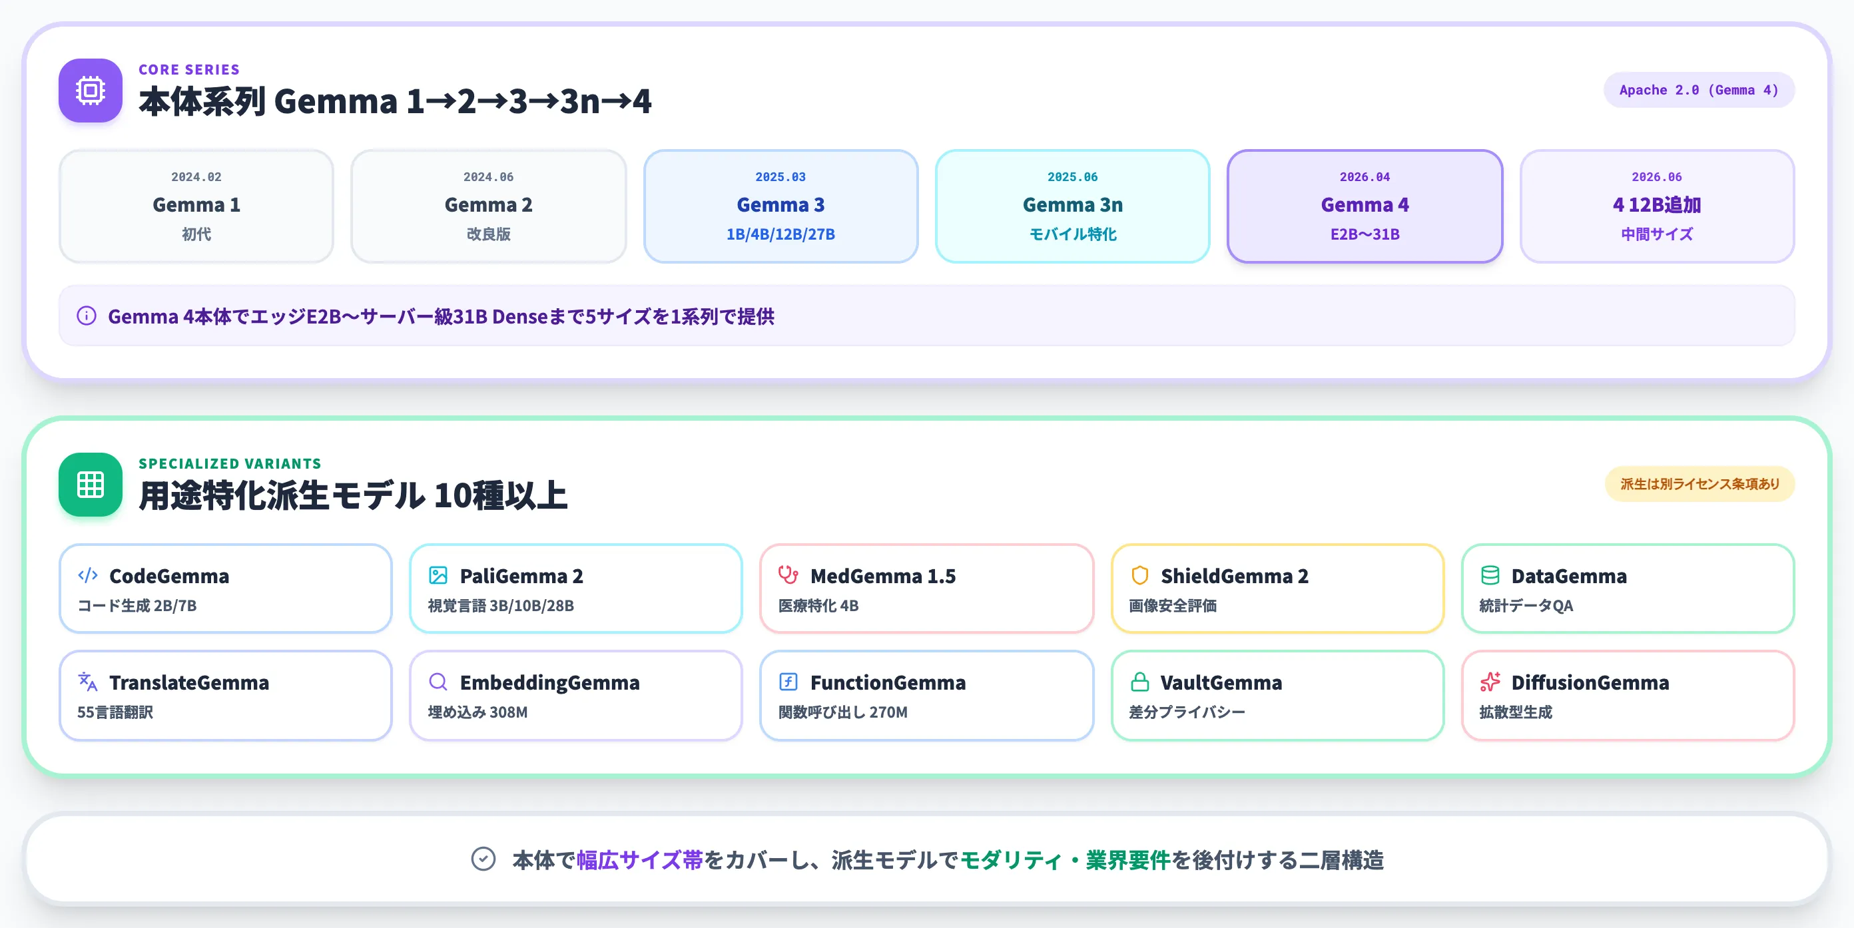
Task: Click the info circle icon in Gemma 4 note
Action: (87, 316)
